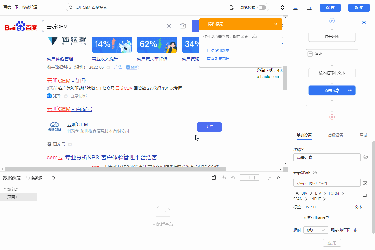375x250 pixels.
Task: Click the export upload icon in data preview
Action: pos(233,177)
